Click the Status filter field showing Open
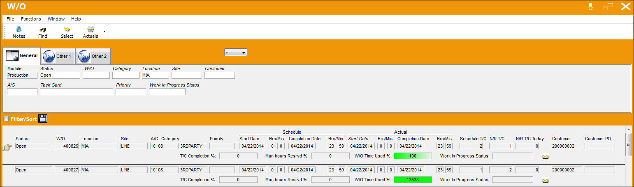Image resolution: width=634 pixels, height=187 pixels. pos(60,75)
